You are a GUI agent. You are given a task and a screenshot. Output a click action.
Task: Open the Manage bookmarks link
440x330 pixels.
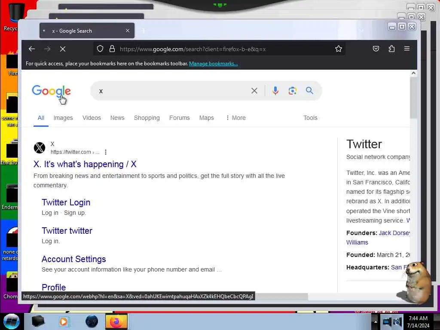point(213,64)
